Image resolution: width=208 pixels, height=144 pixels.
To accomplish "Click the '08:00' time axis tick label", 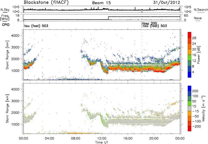I will (76, 139).
